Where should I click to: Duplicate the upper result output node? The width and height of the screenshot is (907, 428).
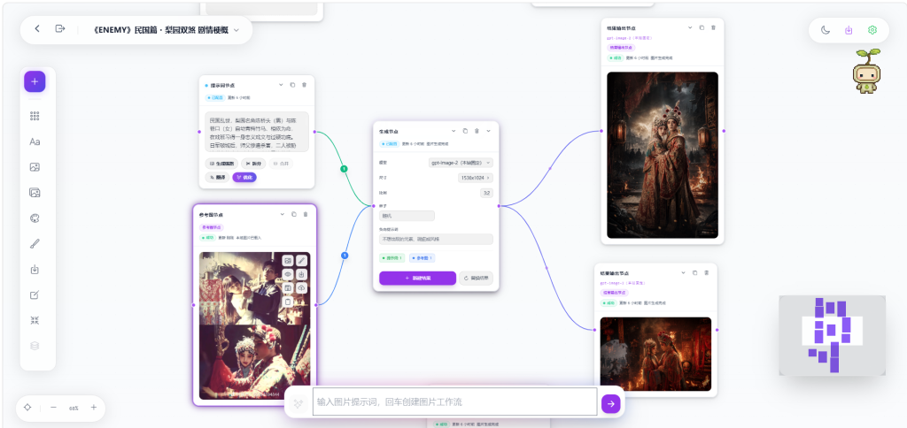click(702, 27)
